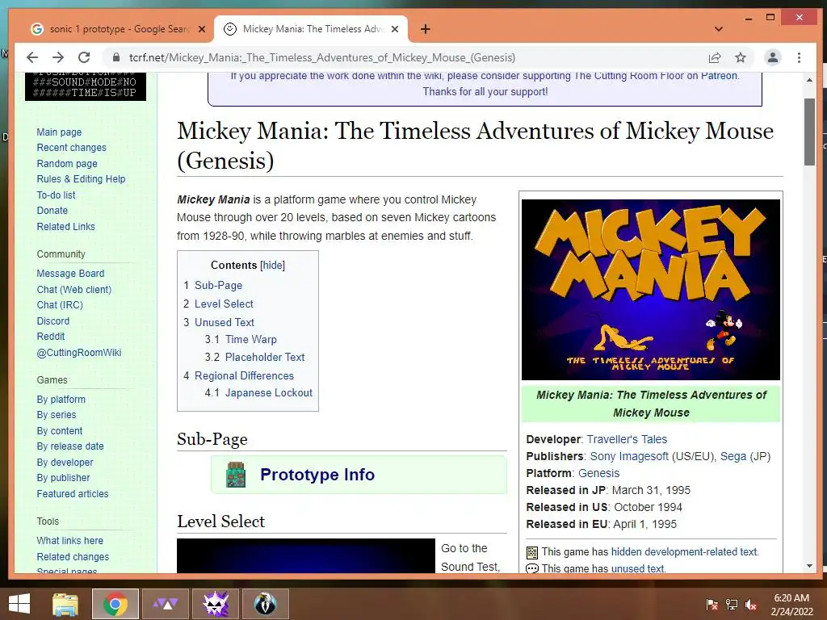Screen dimensions: 827x620
Task: Jump to Regional Differences in contents
Action: tap(244, 375)
